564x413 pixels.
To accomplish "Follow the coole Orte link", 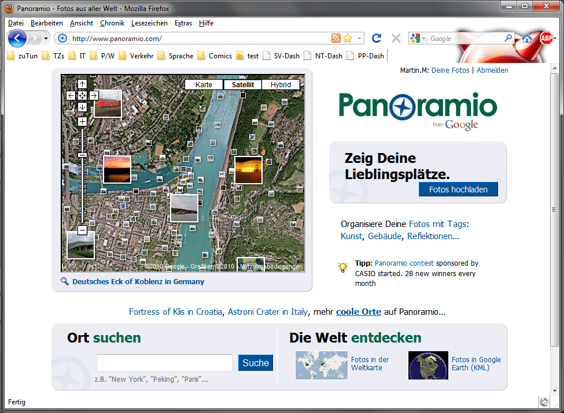I will coord(358,311).
